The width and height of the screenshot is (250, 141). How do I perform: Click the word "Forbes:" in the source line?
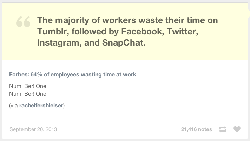point(19,74)
